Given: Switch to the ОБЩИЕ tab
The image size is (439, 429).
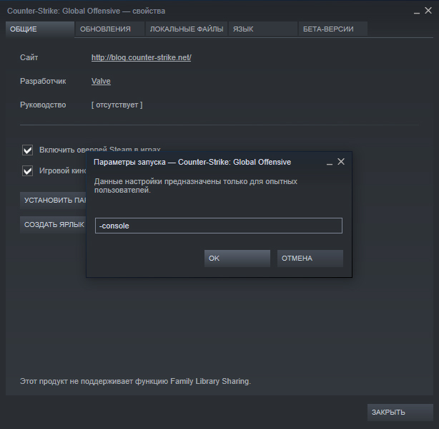Looking at the screenshot, I should tap(40, 29).
